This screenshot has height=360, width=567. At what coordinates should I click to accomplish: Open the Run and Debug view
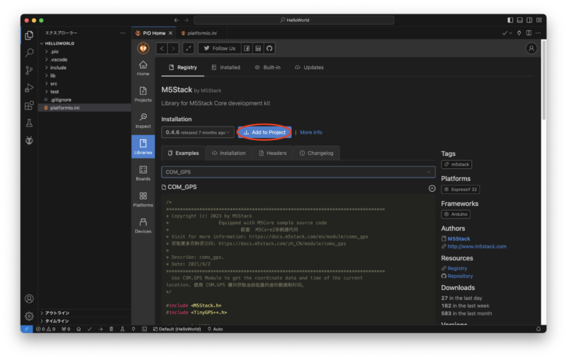[x=29, y=88]
